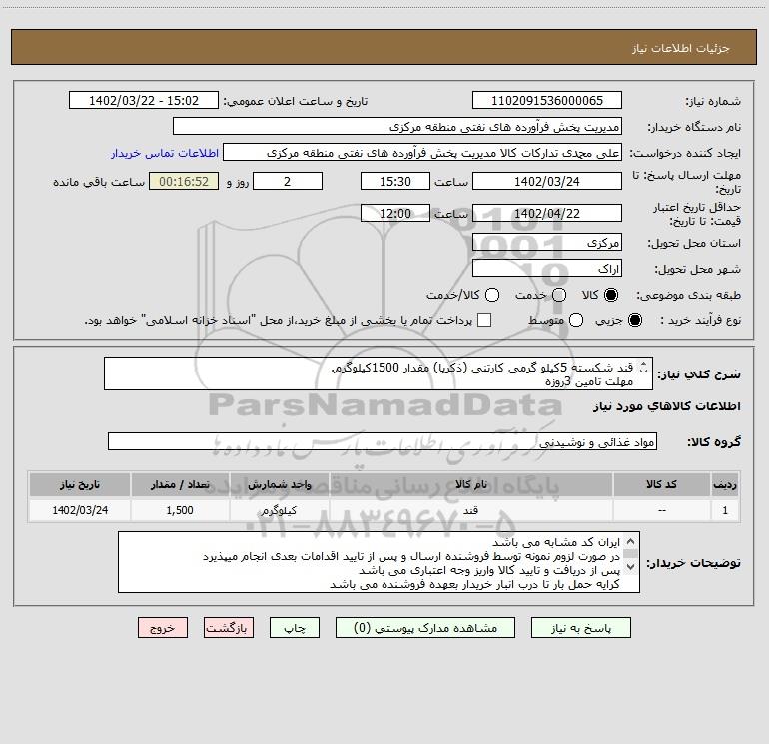Click the 1,500 quantity cell

click(x=180, y=510)
